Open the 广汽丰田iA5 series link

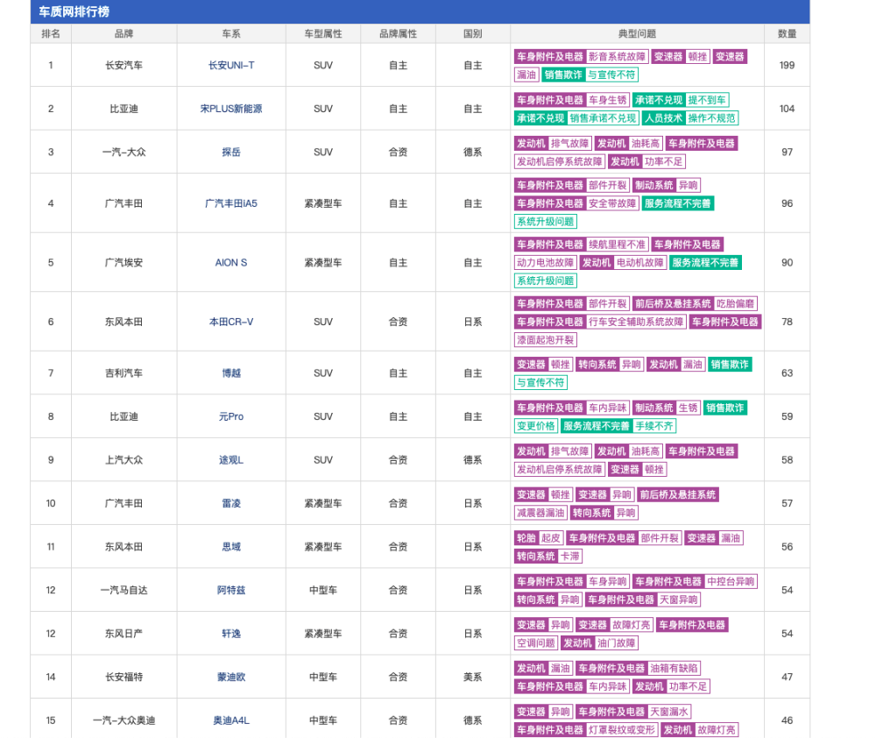pos(231,203)
